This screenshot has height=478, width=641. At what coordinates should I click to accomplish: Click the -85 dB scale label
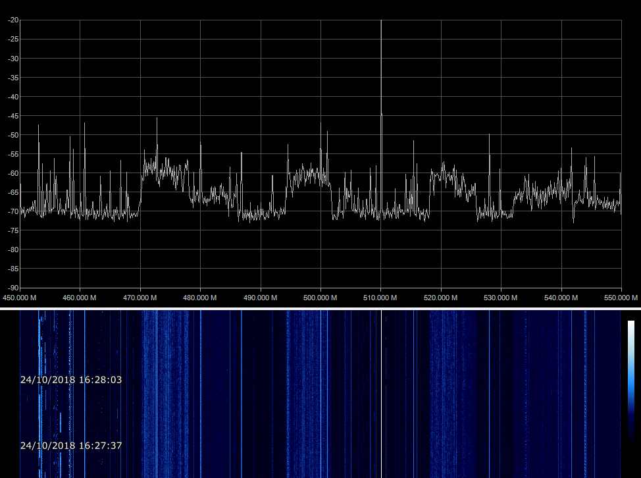(x=13, y=269)
